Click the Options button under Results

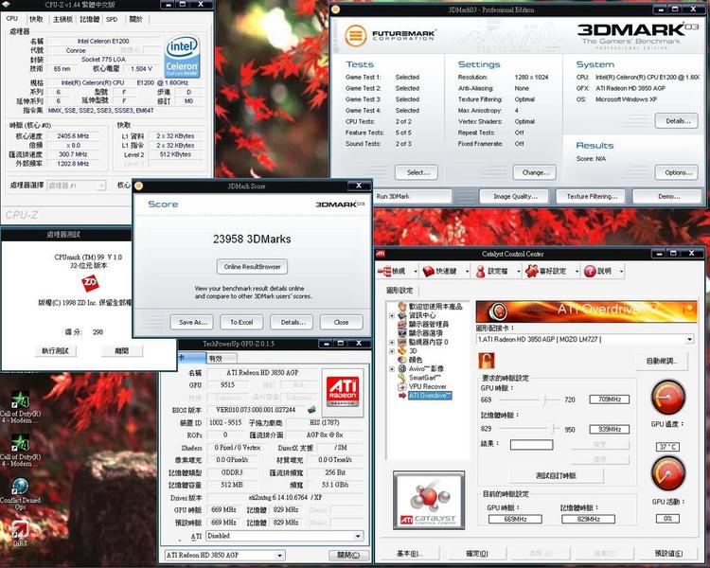click(677, 172)
